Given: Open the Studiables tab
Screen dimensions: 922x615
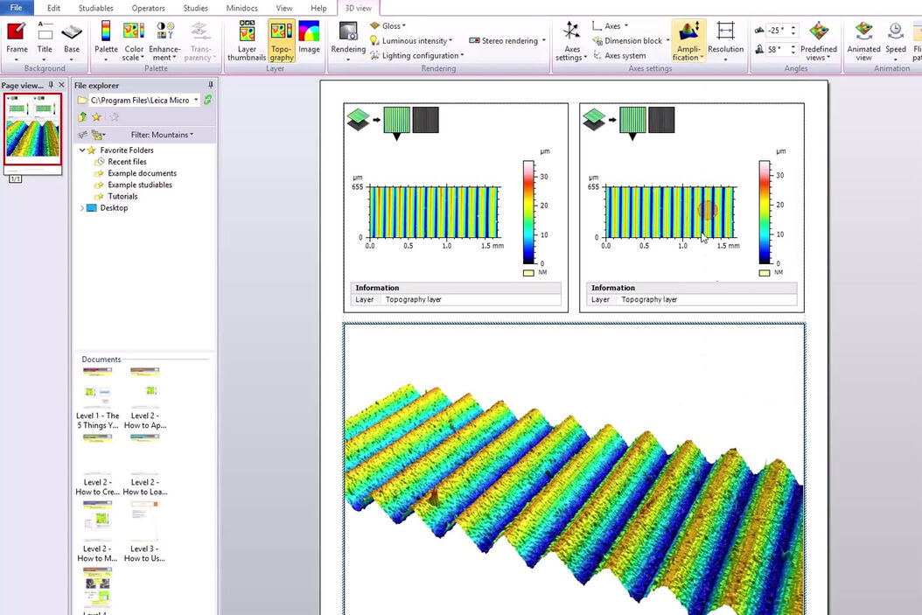Looking at the screenshot, I should (96, 8).
